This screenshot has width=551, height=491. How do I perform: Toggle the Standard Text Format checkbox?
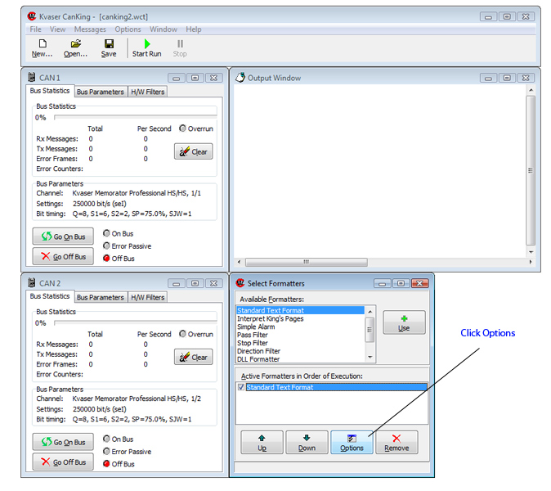pos(241,387)
